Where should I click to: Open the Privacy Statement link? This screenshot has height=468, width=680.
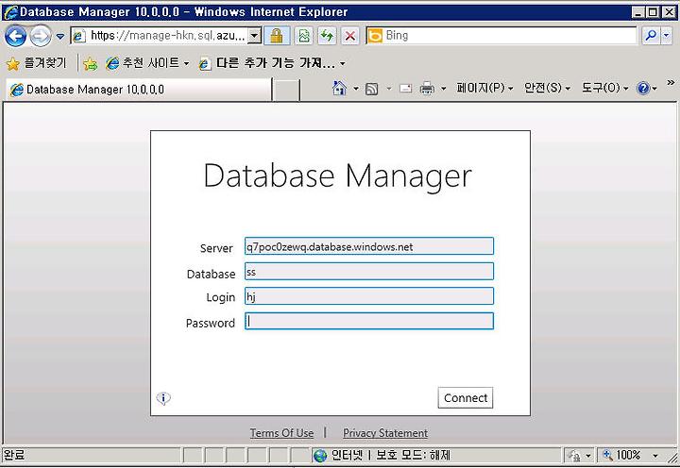click(385, 433)
